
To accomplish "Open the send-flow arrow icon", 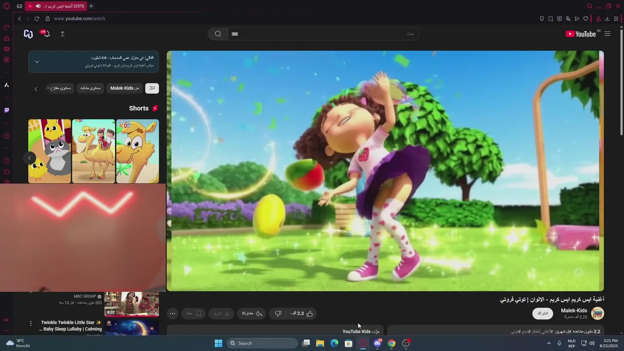I will [577, 19].
